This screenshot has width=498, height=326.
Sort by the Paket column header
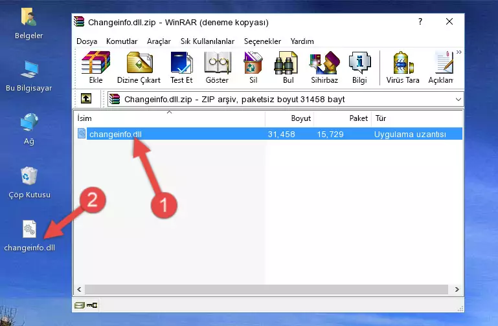tap(343, 118)
